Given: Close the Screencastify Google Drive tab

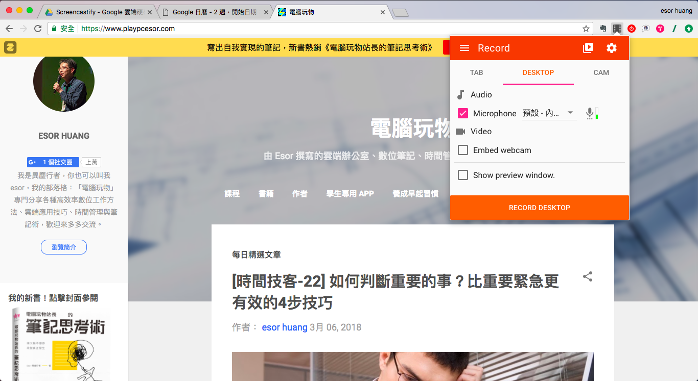Looking at the screenshot, I should pyautogui.click(x=149, y=12).
